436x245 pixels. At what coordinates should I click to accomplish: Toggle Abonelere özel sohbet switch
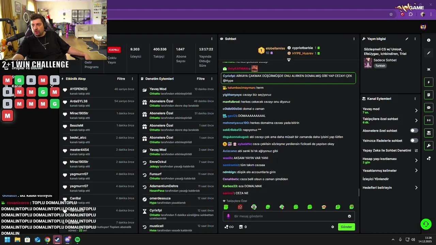414,131
